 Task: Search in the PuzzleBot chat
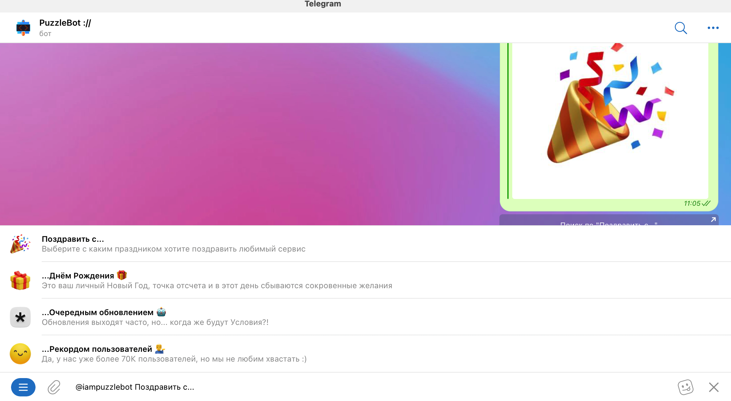click(681, 28)
